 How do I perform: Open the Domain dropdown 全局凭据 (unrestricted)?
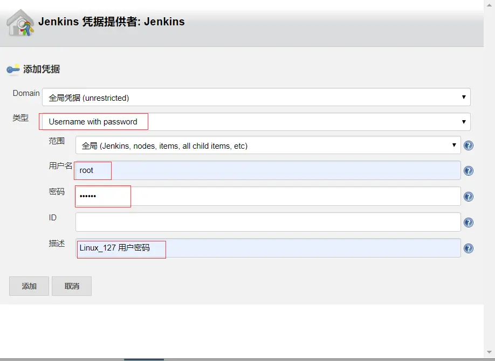[256, 97]
